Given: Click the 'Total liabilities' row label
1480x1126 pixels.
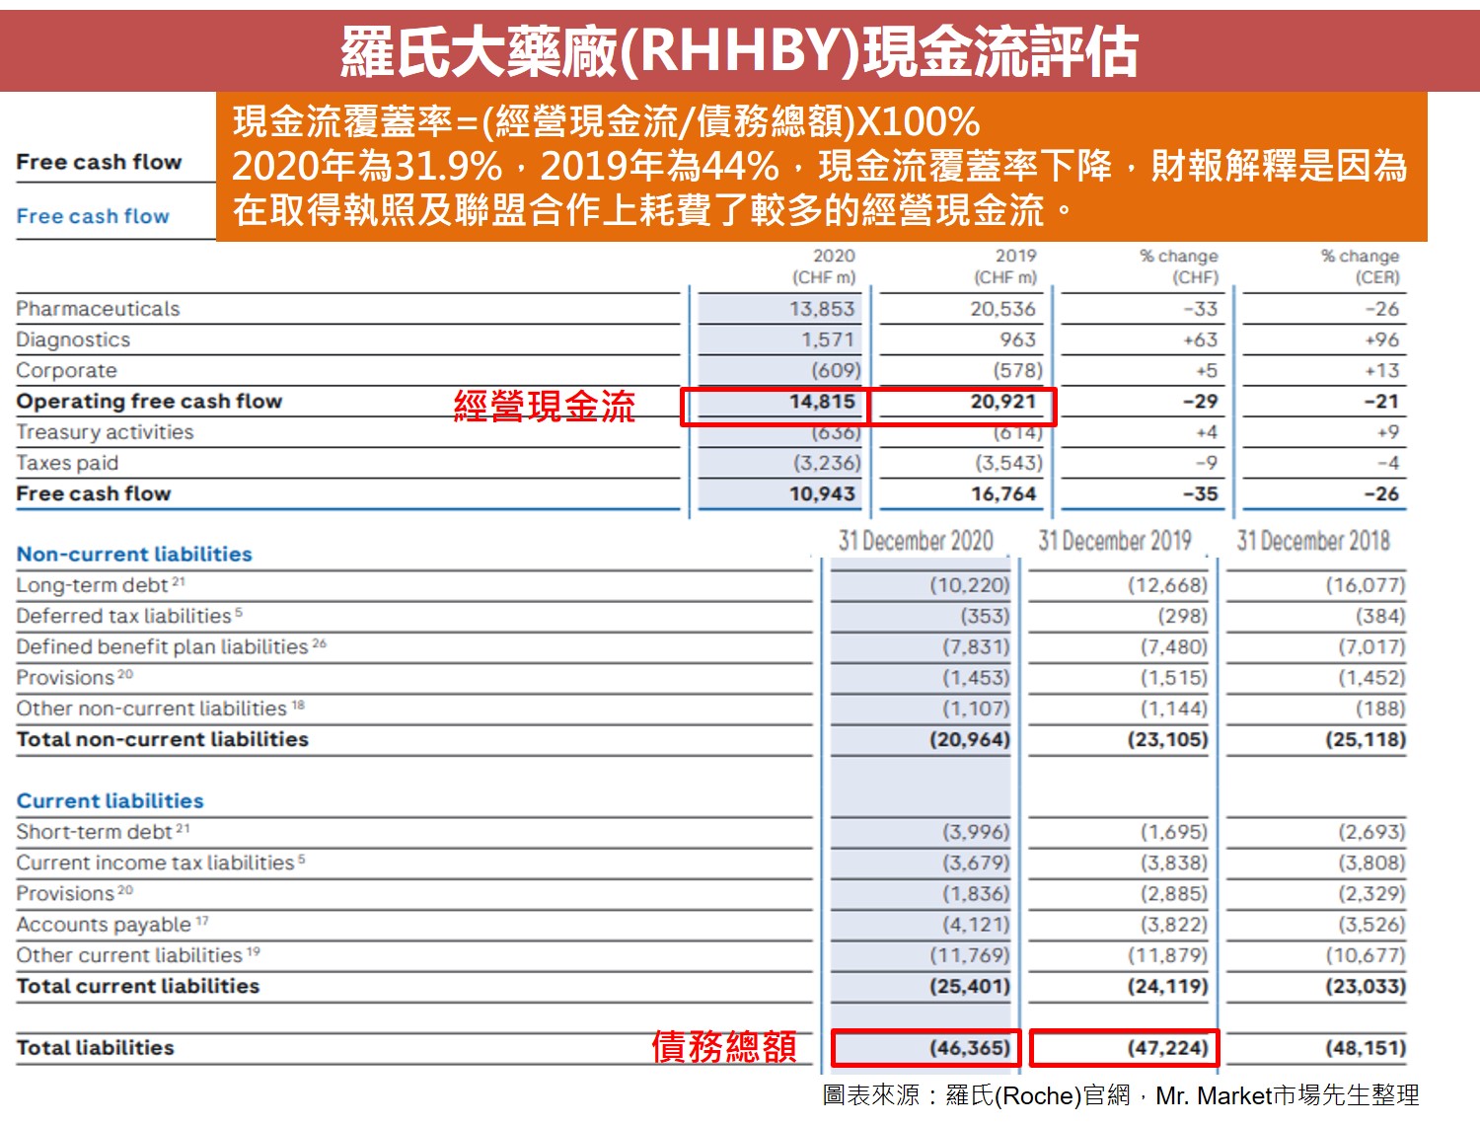Looking at the screenshot, I should pyautogui.click(x=95, y=1048).
